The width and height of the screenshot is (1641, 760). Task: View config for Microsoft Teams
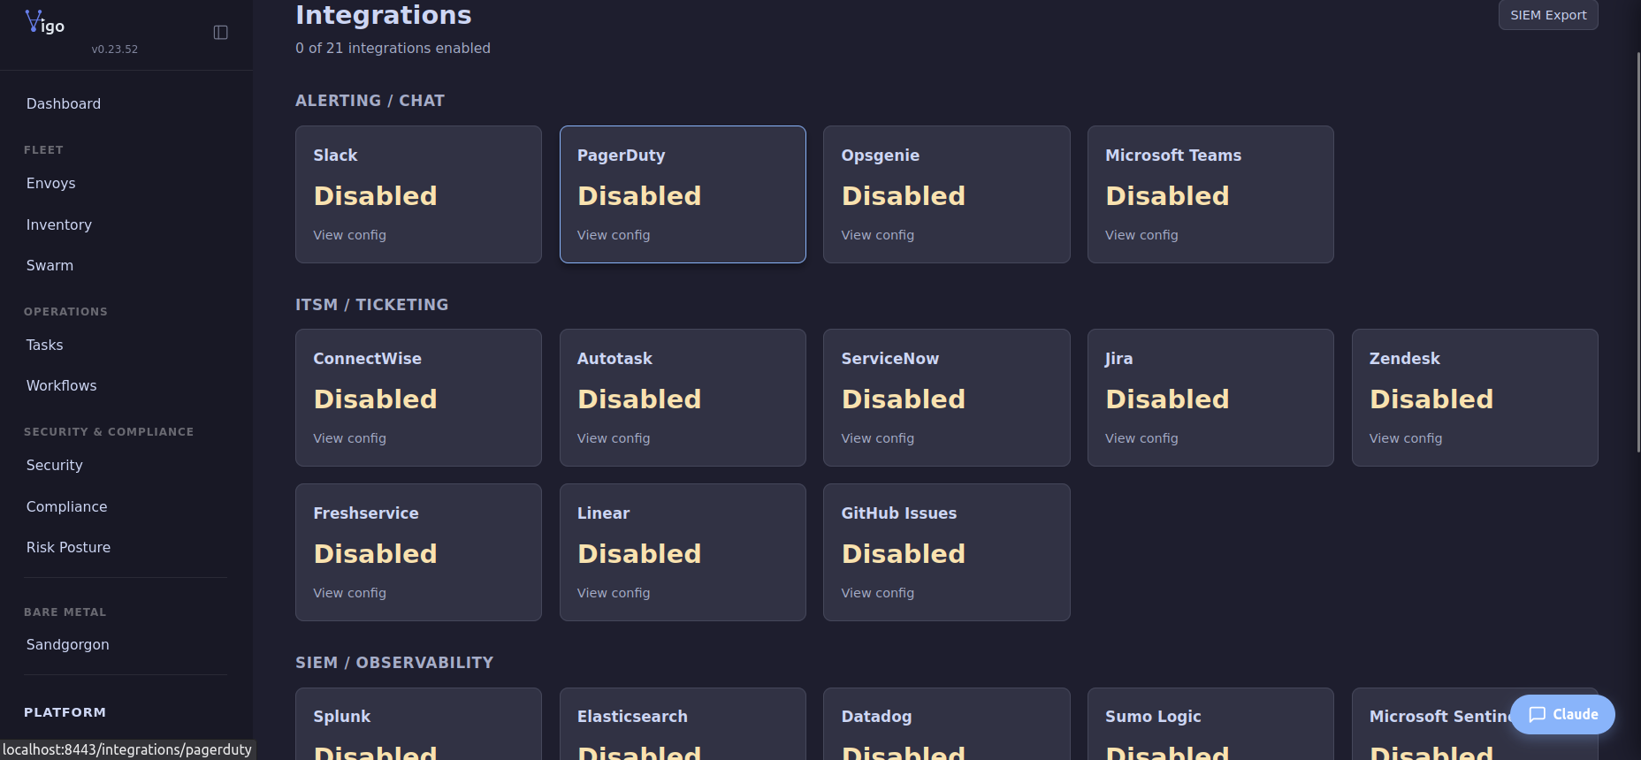pos(1141,235)
